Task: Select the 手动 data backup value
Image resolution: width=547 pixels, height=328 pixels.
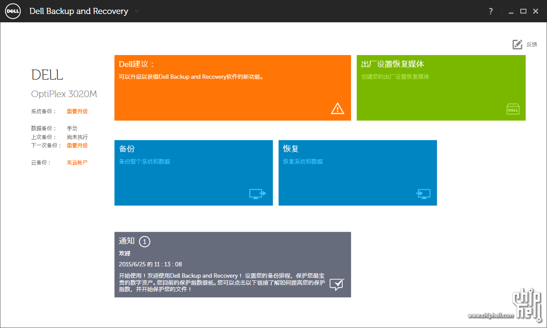Action: tap(72, 129)
